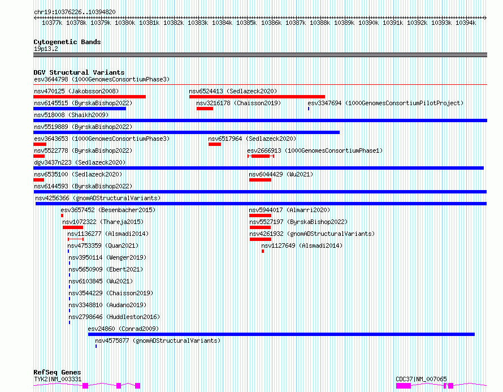Screen dimensions: 503x392
Task: Click nsv3544229 (Chaisson2019) label
Action: click(111, 293)
